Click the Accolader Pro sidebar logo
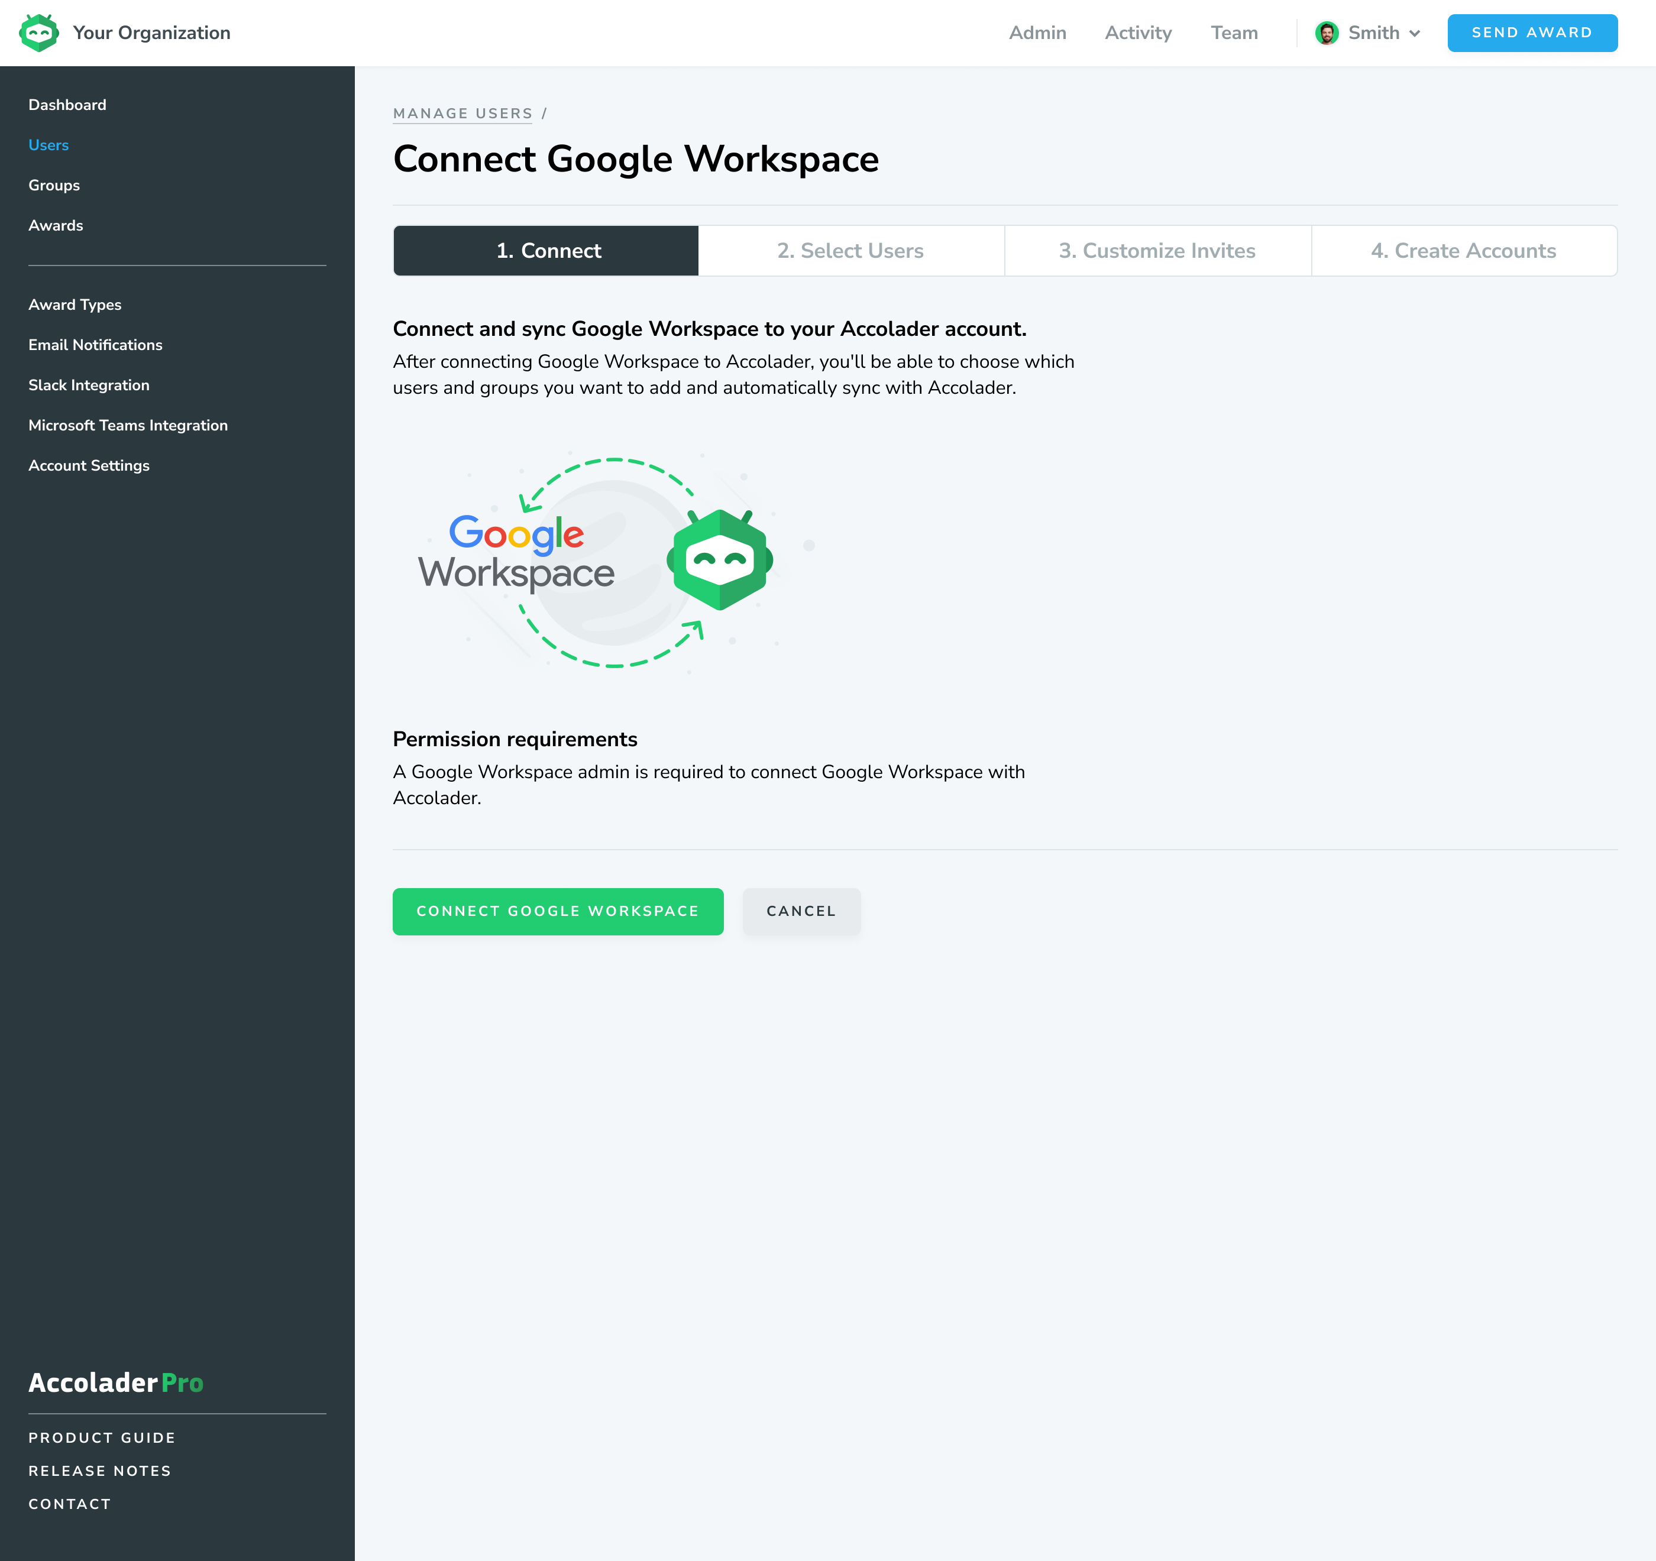 pyautogui.click(x=116, y=1383)
